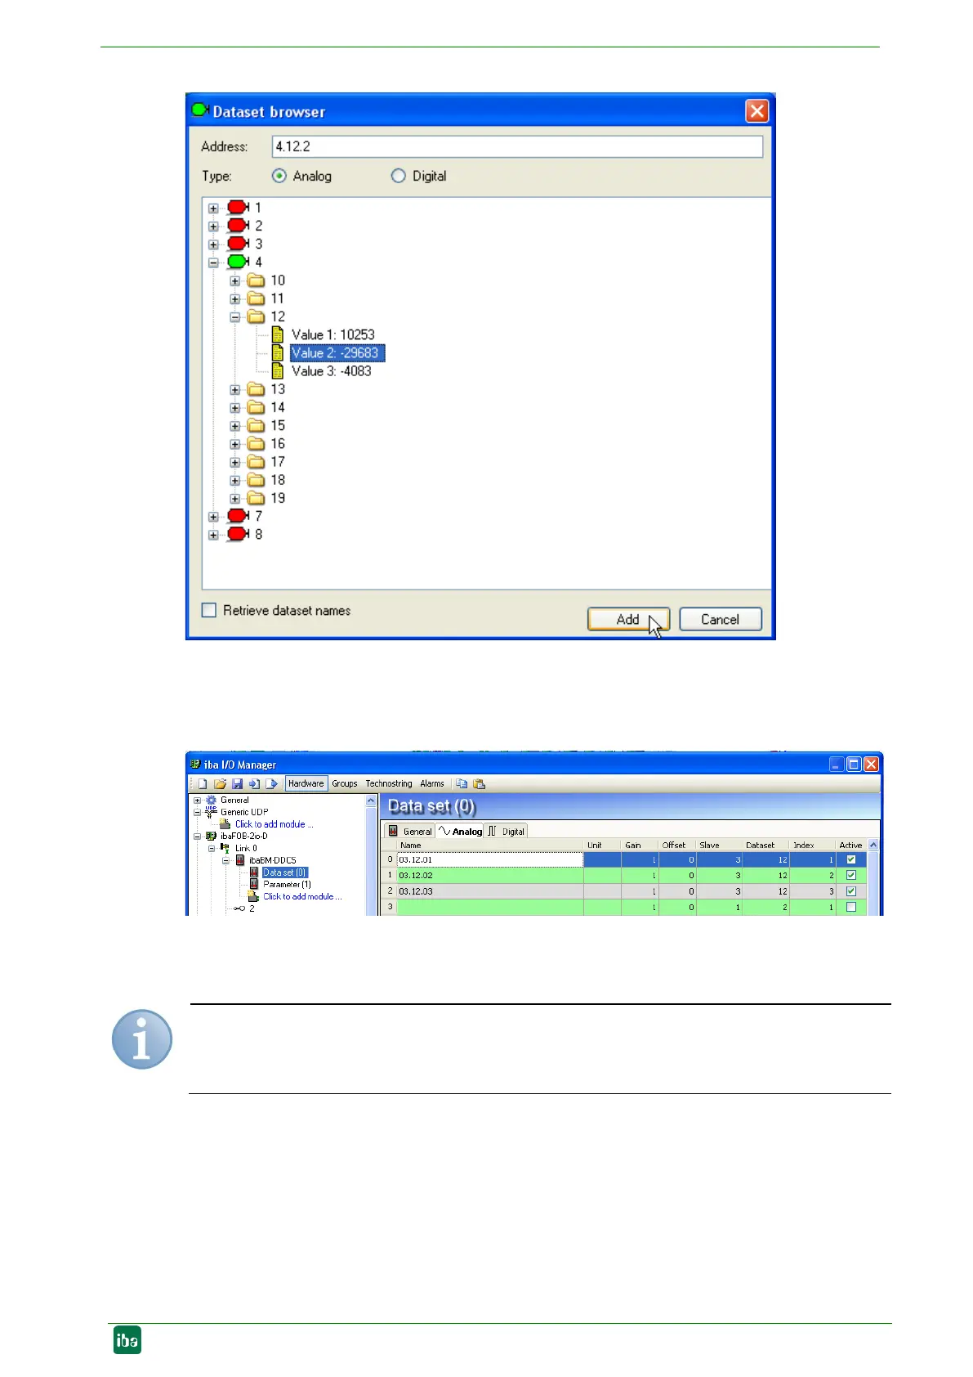
Task: Select the Analog type radio button
Action: (279, 176)
